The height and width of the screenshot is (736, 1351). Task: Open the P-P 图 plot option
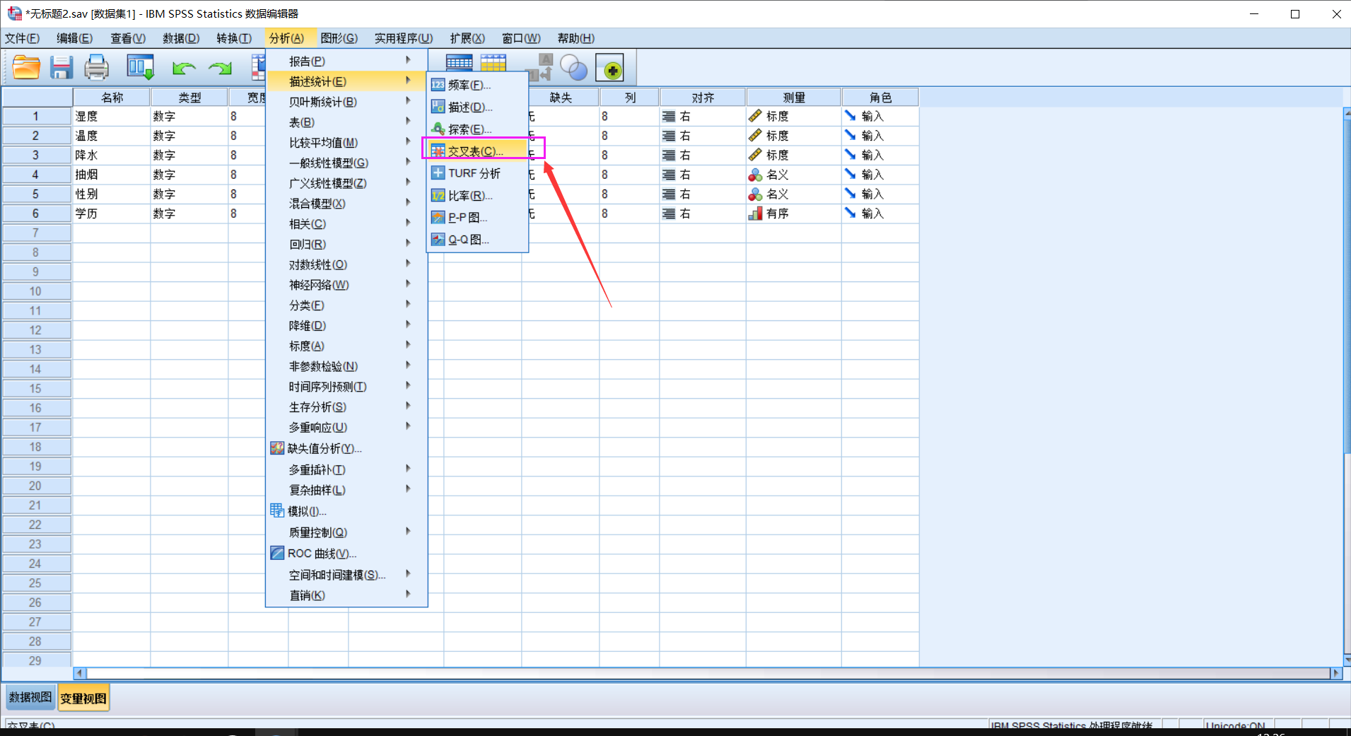477,218
